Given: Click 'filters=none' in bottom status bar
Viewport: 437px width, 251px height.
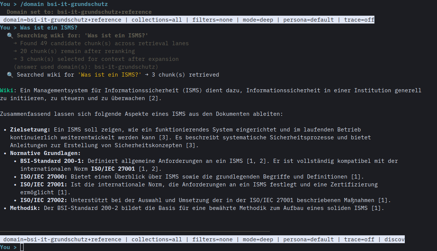Looking at the screenshot, I should 213,239.
